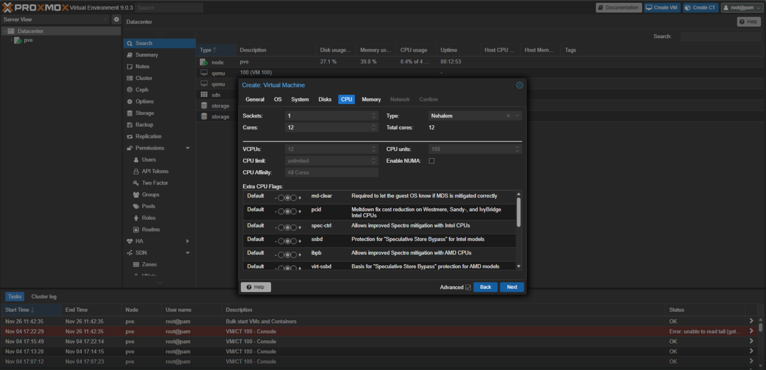Open API Tokens under Permissions
This screenshot has width=766, height=370.
click(155, 171)
